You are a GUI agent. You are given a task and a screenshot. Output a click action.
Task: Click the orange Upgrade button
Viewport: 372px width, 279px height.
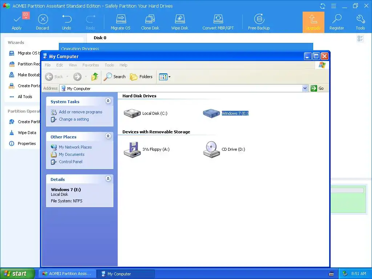[x=313, y=22]
